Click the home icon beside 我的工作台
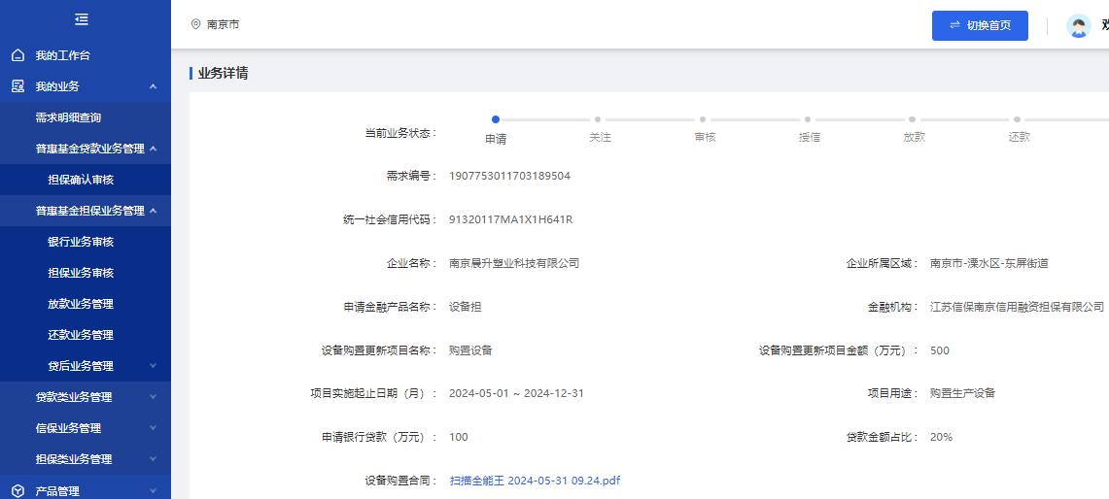 17,55
